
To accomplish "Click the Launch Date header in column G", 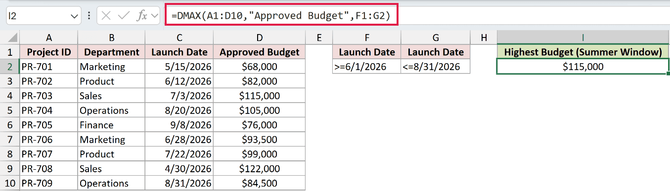I will click(435, 52).
